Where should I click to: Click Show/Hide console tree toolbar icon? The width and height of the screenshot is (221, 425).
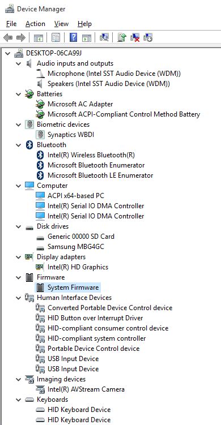click(39, 37)
